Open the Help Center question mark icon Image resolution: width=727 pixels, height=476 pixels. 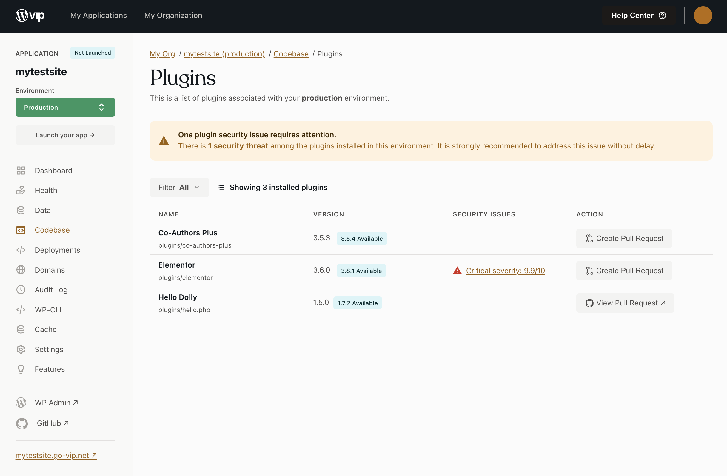[662, 16]
